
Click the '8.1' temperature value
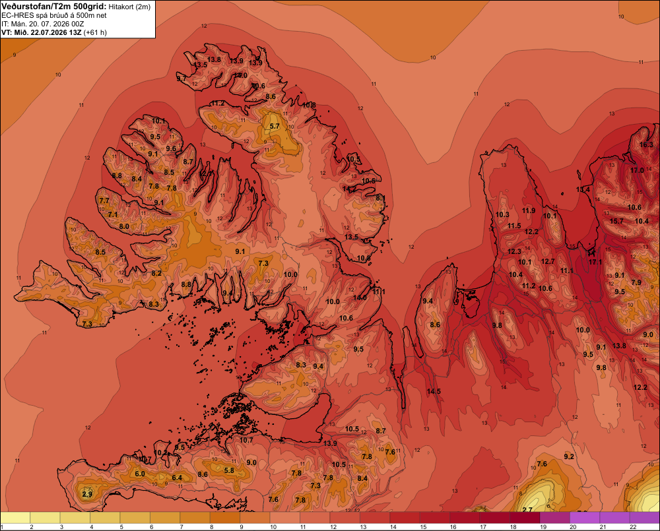(x=381, y=198)
